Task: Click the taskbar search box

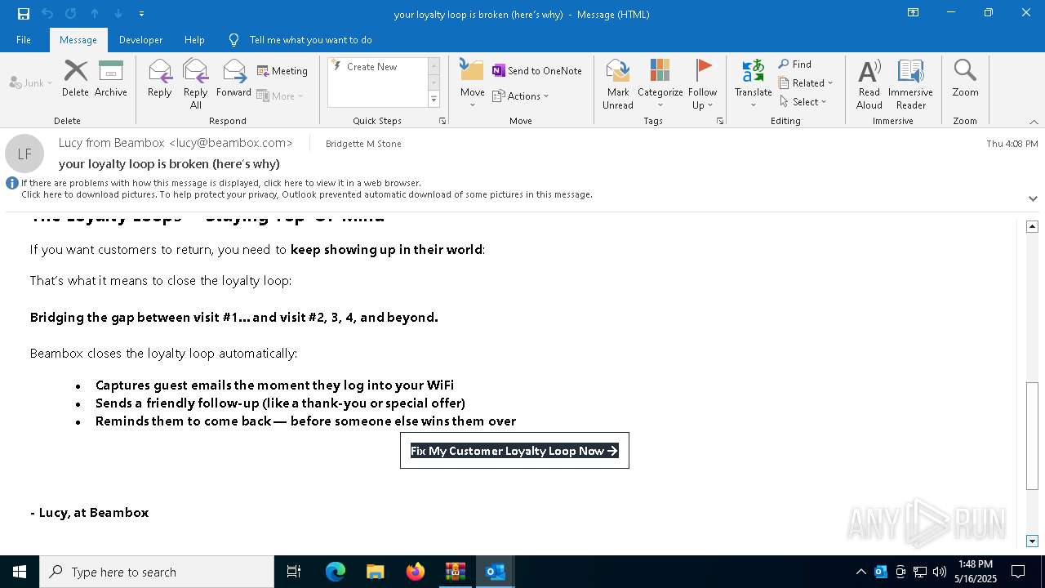Action: (157, 572)
